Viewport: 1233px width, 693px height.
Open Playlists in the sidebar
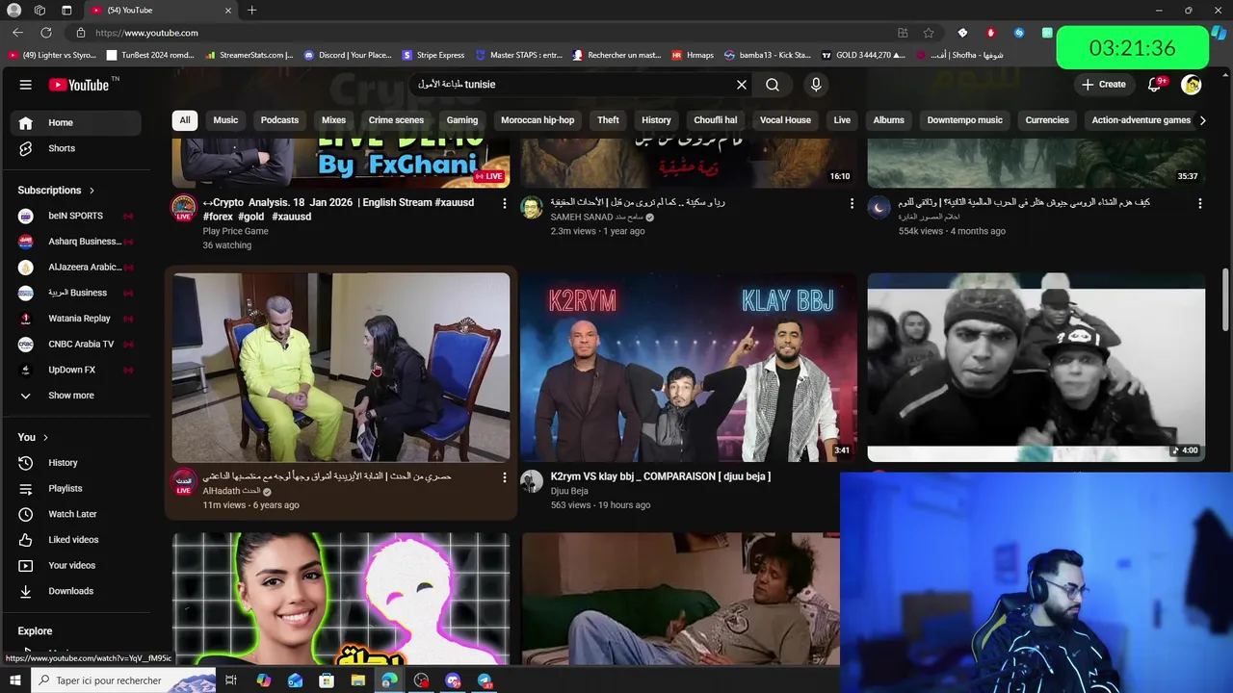click(x=76, y=489)
